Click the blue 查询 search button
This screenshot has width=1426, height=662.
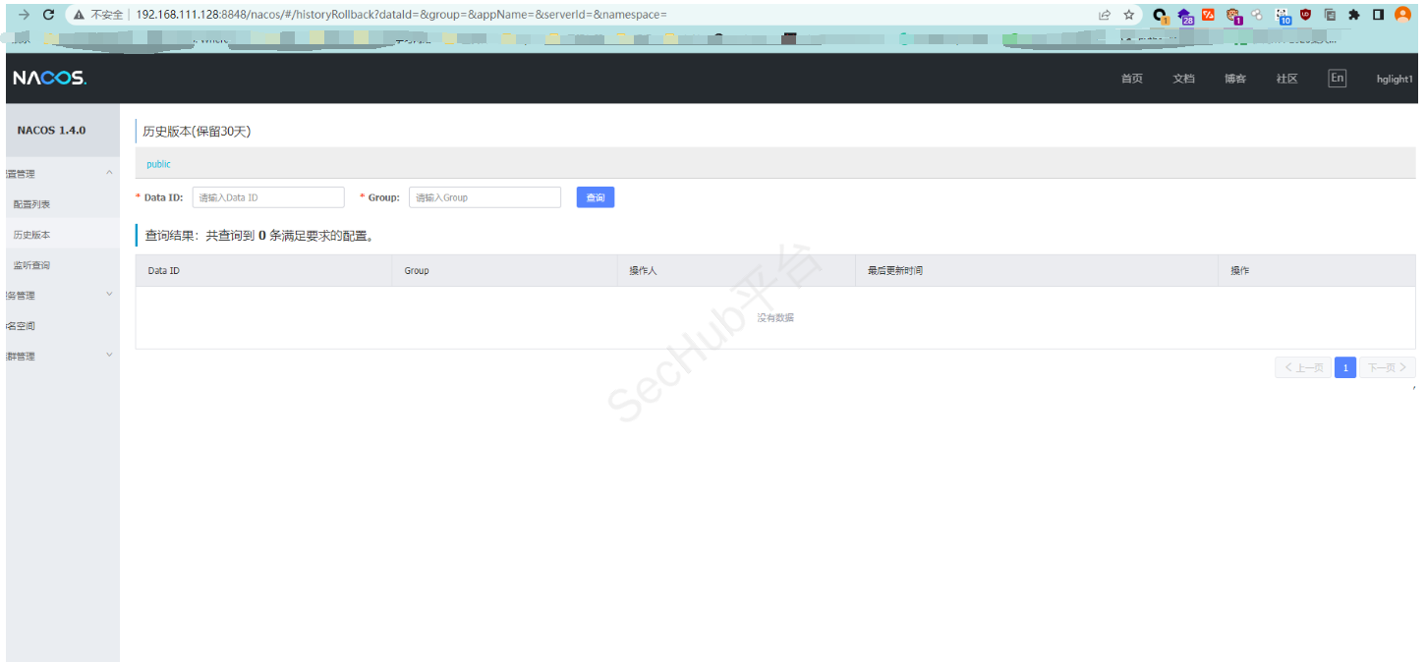pos(595,197)
